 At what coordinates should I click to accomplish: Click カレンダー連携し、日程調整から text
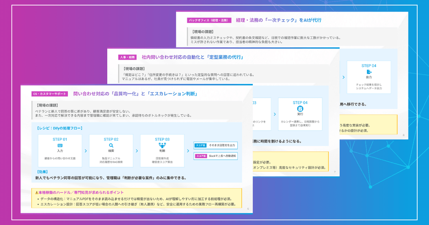point(300,122)
